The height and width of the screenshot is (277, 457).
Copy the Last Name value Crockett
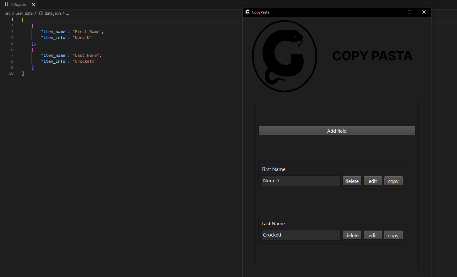[x=393, y=235]
